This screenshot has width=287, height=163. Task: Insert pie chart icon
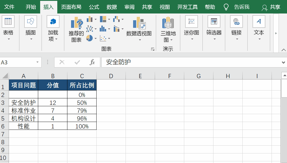[89, 38]
